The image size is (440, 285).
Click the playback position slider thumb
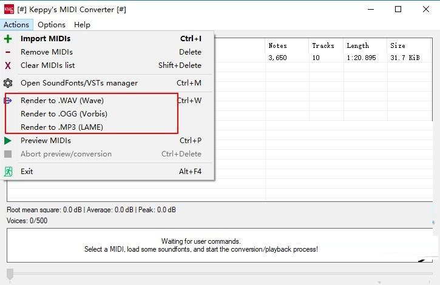[10, 273]
